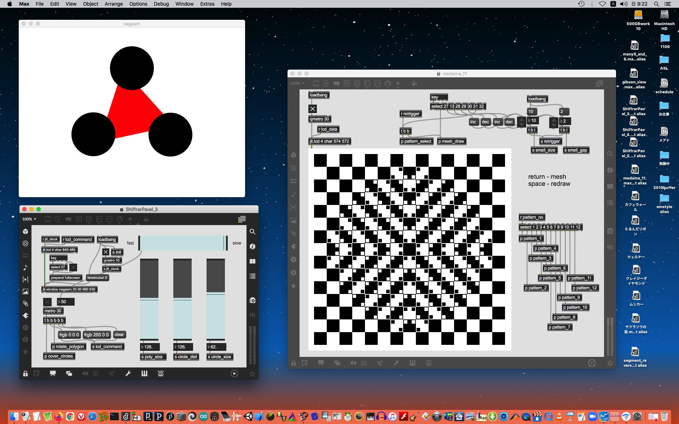Open the Objects cube icon in left sidebar
679x424 pixels.
(x=25, y=231)
